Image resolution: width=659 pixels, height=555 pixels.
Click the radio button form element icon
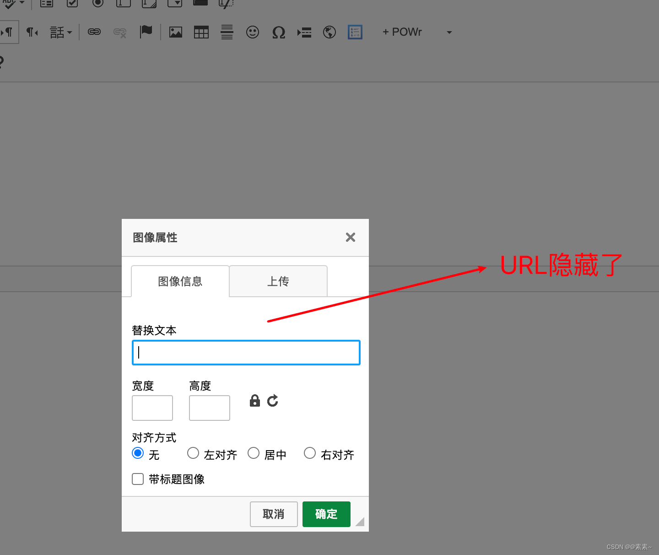click(98, 3)
